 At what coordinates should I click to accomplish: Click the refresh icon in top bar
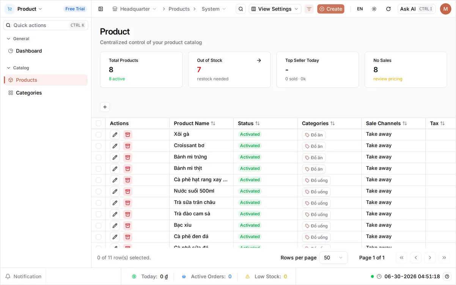click(x=388, y=9)
